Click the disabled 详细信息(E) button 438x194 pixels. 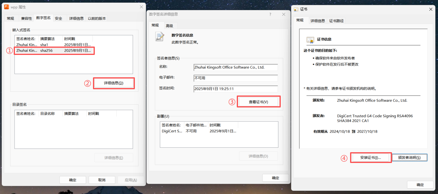pyautogui.click(x=114, y=158)
